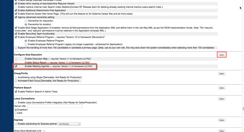Viewport: 244px width, 132px height.
Task: Click the Lotus Server URL field
Action: coord(55,106)
